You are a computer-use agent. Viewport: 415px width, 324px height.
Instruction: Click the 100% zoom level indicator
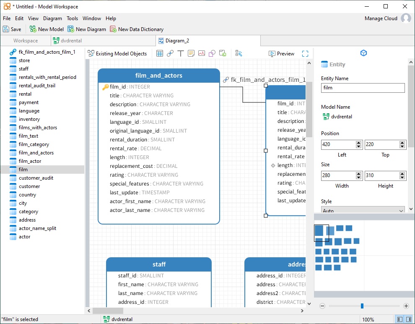(368, 319)
